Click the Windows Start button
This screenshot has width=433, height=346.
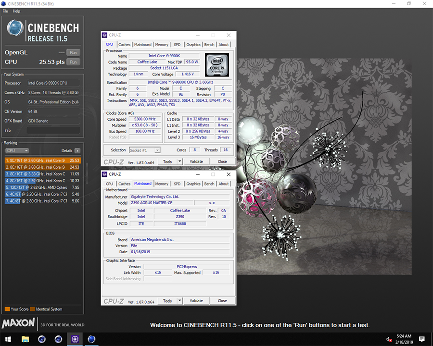pos(9,339)
